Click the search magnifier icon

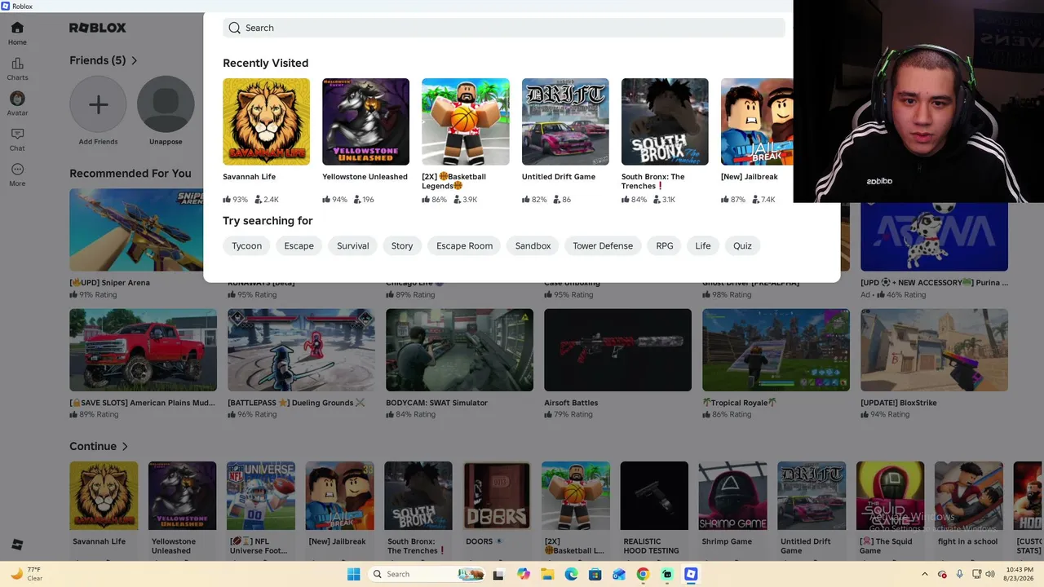pyautogui.click(x=235, y=28)
